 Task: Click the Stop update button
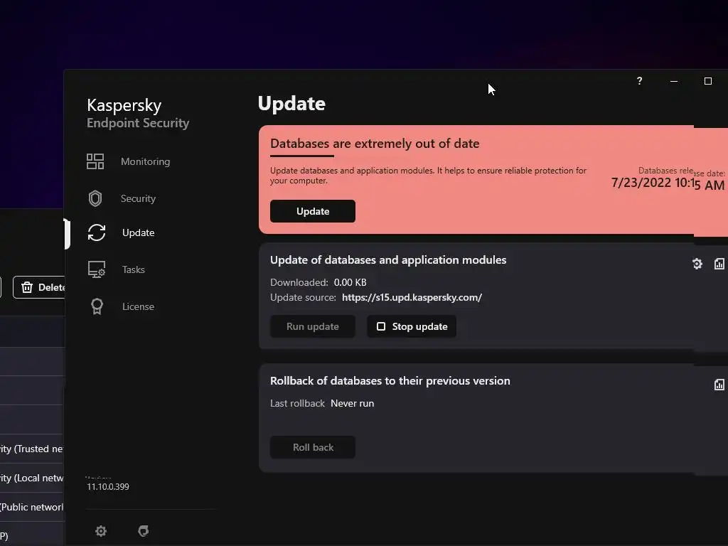pos(412,326)
